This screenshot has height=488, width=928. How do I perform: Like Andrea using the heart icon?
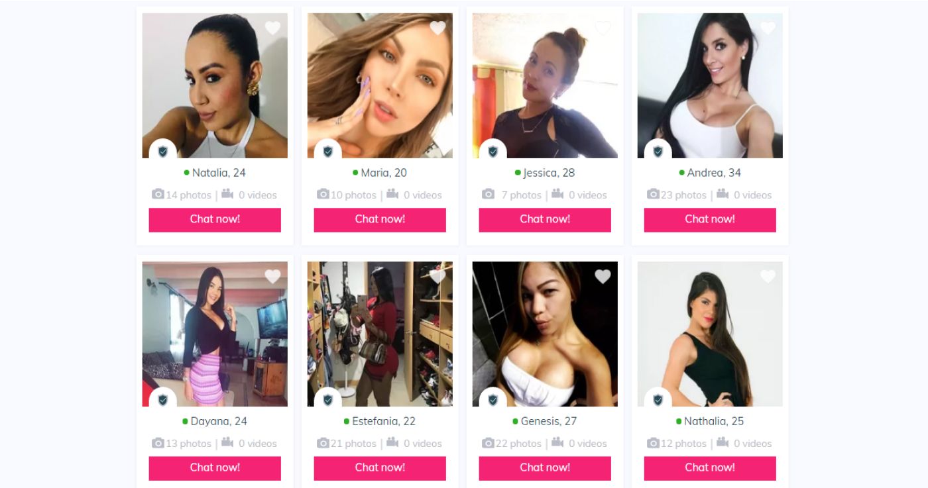click(x=768, y=28)
